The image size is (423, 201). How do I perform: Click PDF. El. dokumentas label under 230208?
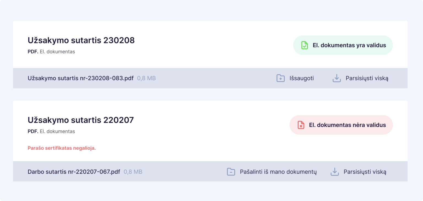pos(51,52)
